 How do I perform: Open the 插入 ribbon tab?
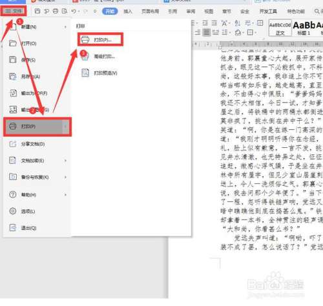(x=128, y=12)
